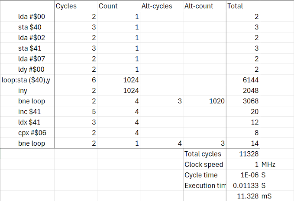Select count 1024 in the iny row
Image resolution: width=294 pixels, height=201 pixels.
119,91
